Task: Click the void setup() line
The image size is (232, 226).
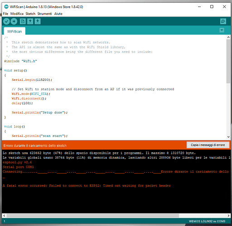Action: (15, 71)
